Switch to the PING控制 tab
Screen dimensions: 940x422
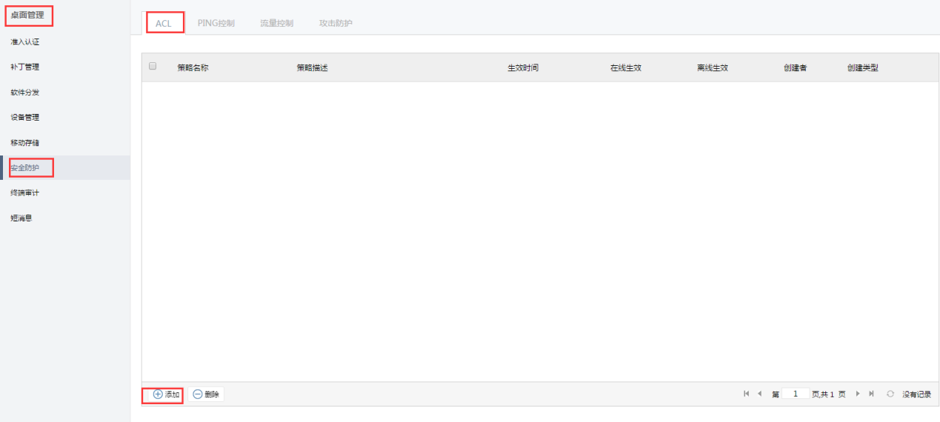click(x=216, y=23)
